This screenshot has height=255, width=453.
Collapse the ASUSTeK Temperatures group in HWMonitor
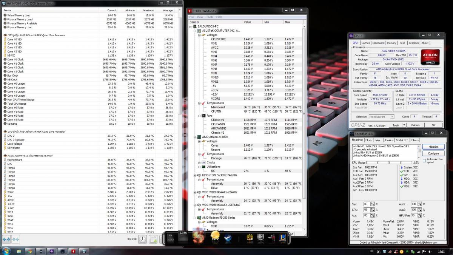(x=199, y=103)
